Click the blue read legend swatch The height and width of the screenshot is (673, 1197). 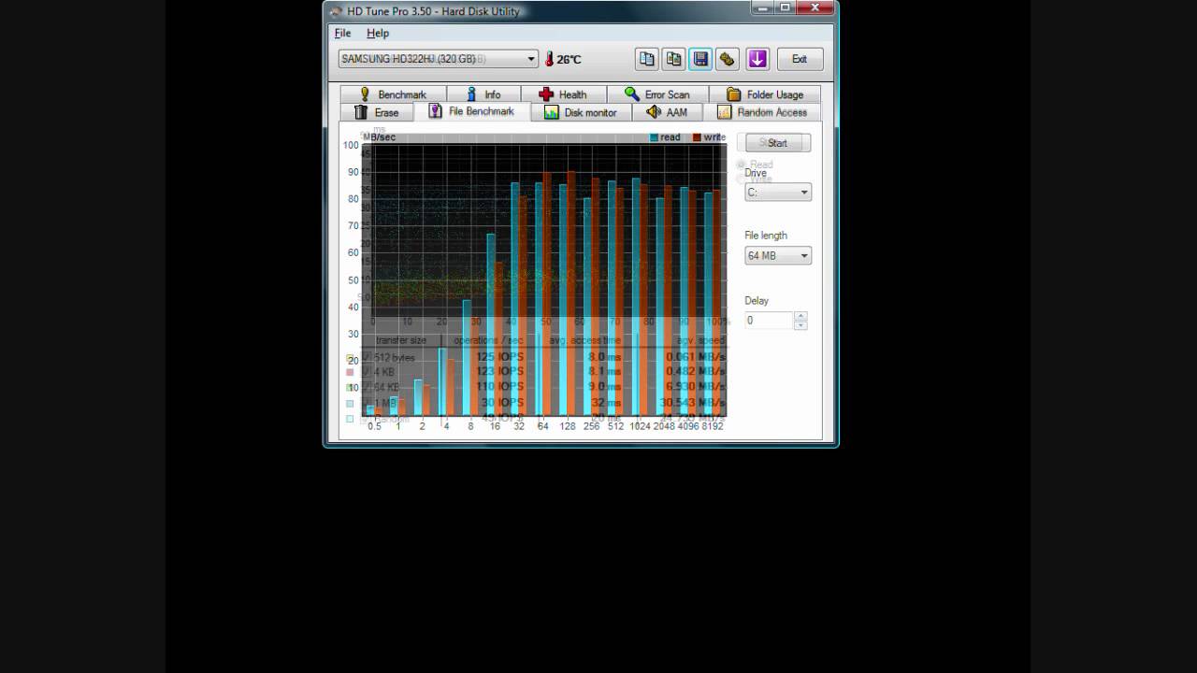click(x=655, y=137)
